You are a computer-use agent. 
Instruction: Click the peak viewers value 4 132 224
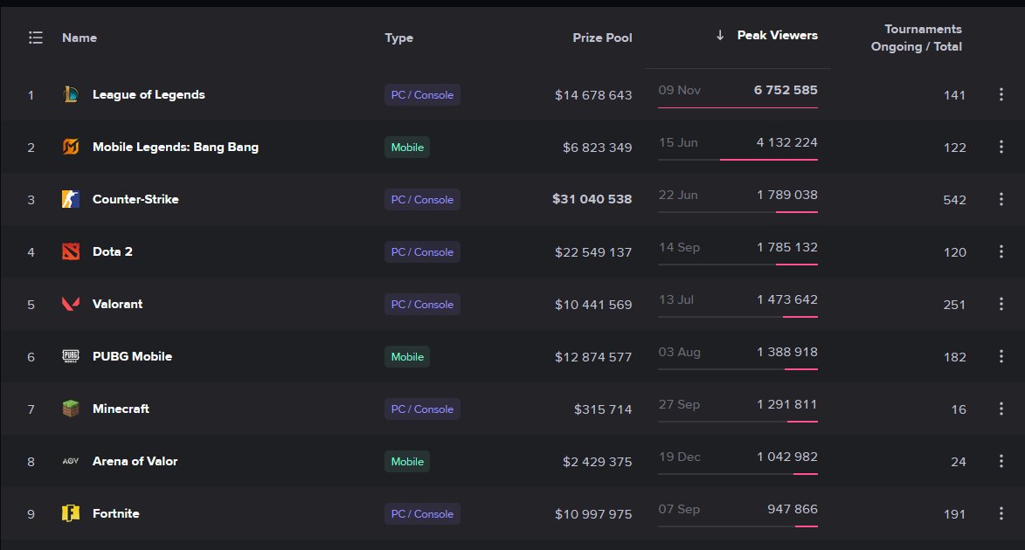coord(787,142)
